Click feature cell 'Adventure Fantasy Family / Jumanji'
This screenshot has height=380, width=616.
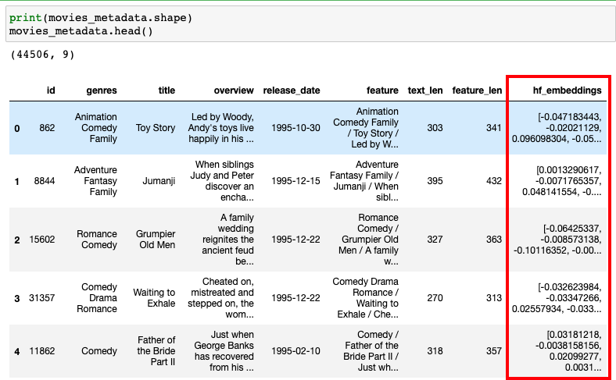(x=364, y=181)
